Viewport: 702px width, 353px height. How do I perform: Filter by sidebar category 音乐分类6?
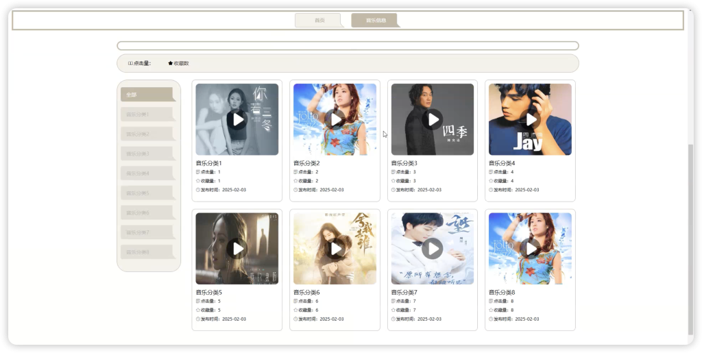148,212
